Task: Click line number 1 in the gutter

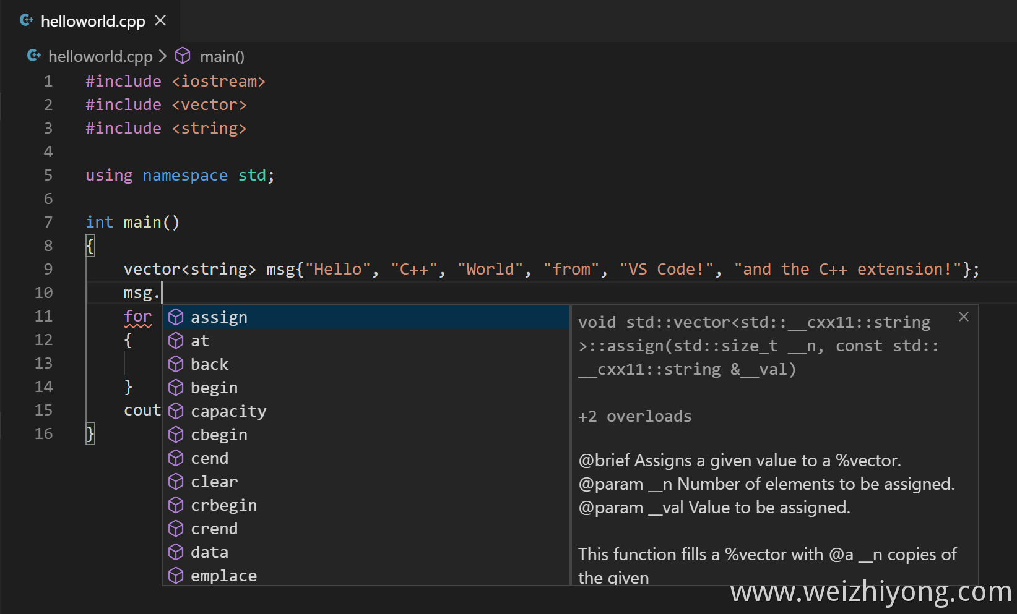Action: 48,81
